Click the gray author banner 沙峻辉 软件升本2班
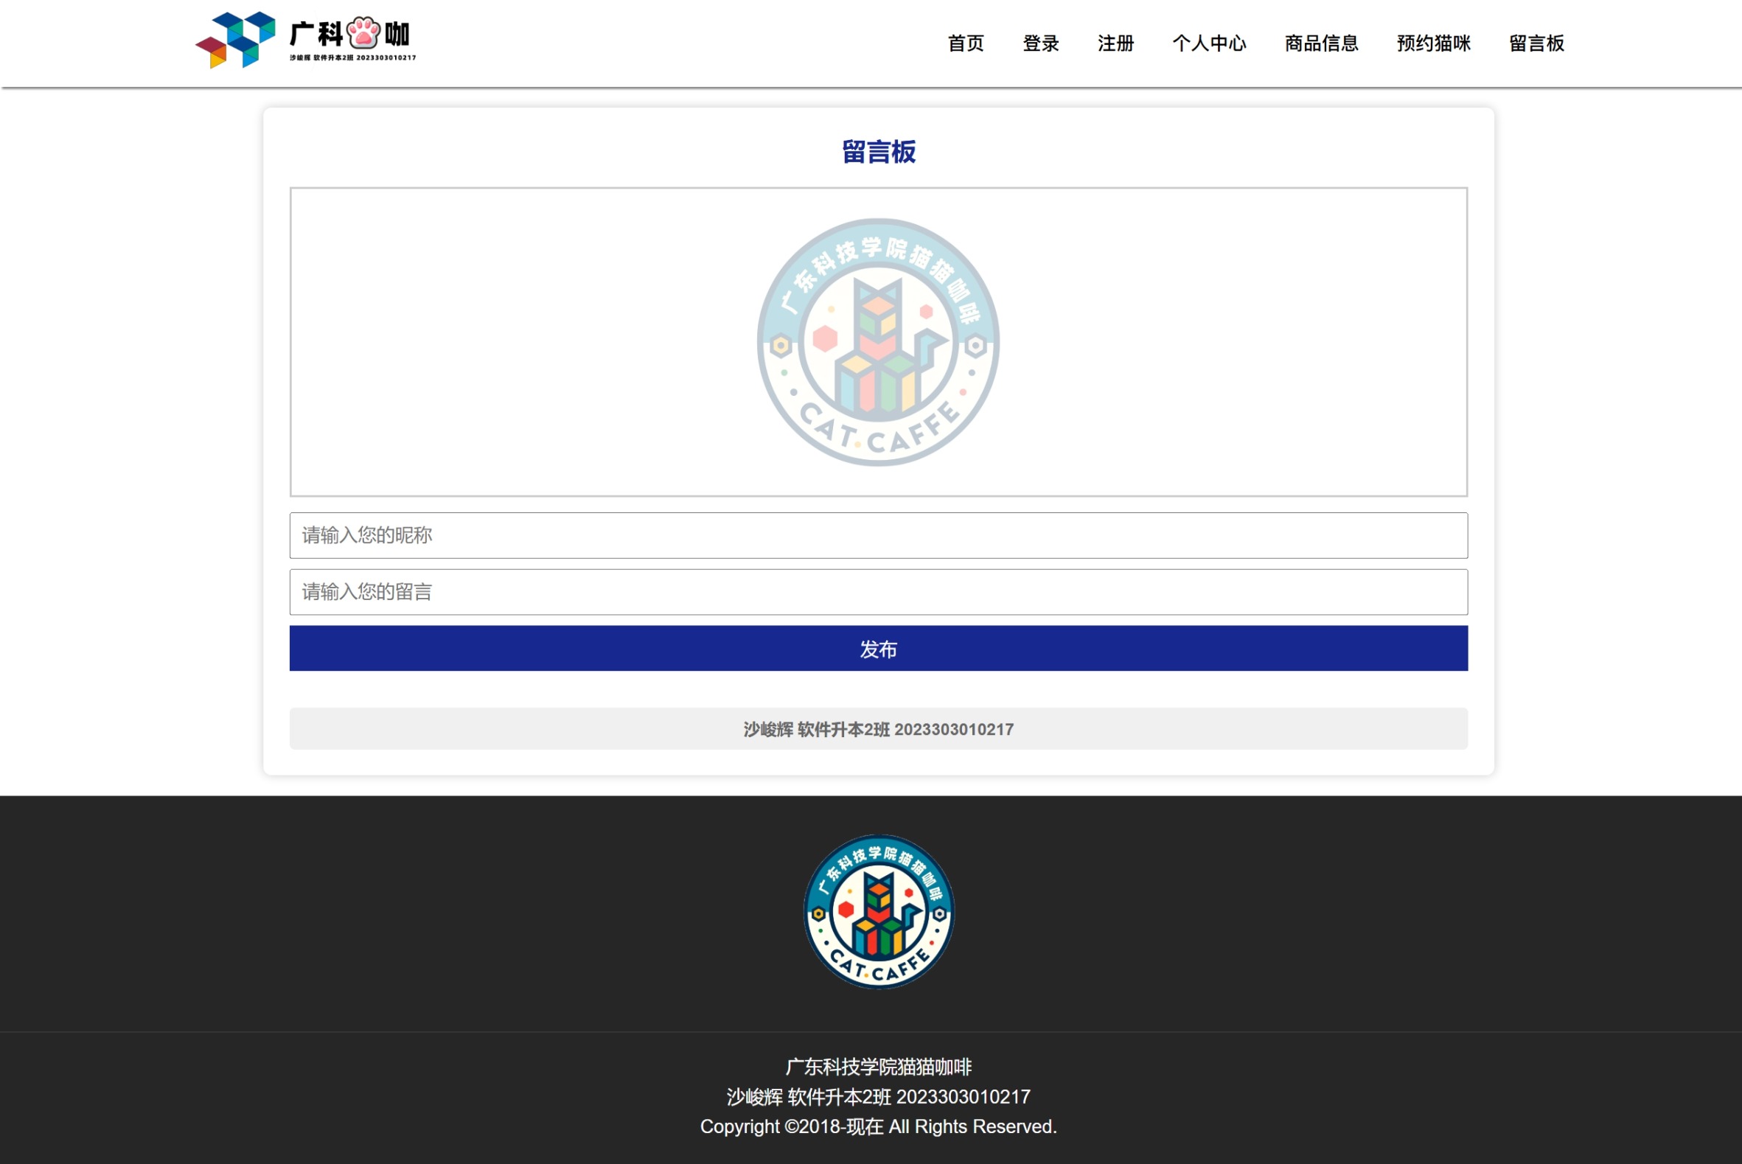Screen dimensions: 1742x1164 click(x=878, y=729)
